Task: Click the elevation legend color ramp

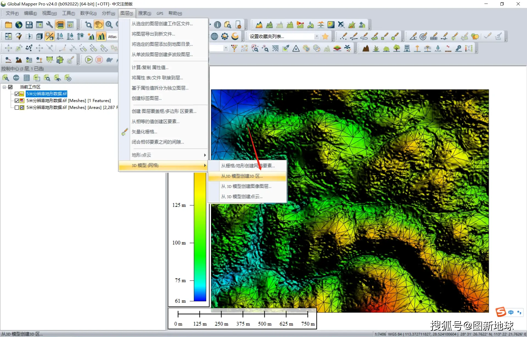Action: (200, 237)
